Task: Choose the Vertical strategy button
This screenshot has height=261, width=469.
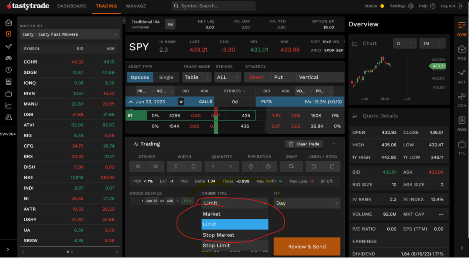Action: coord(320,77)
